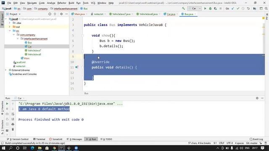
Task: Open the Version Control tool window
Action: [x=18, y=139]
